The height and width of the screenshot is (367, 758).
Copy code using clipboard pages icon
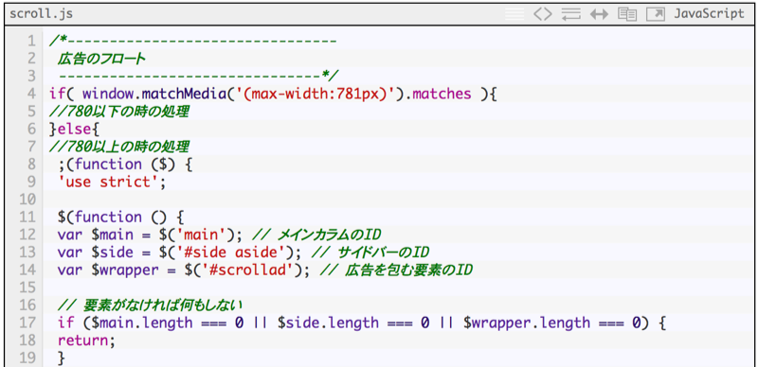coord(627,14)
